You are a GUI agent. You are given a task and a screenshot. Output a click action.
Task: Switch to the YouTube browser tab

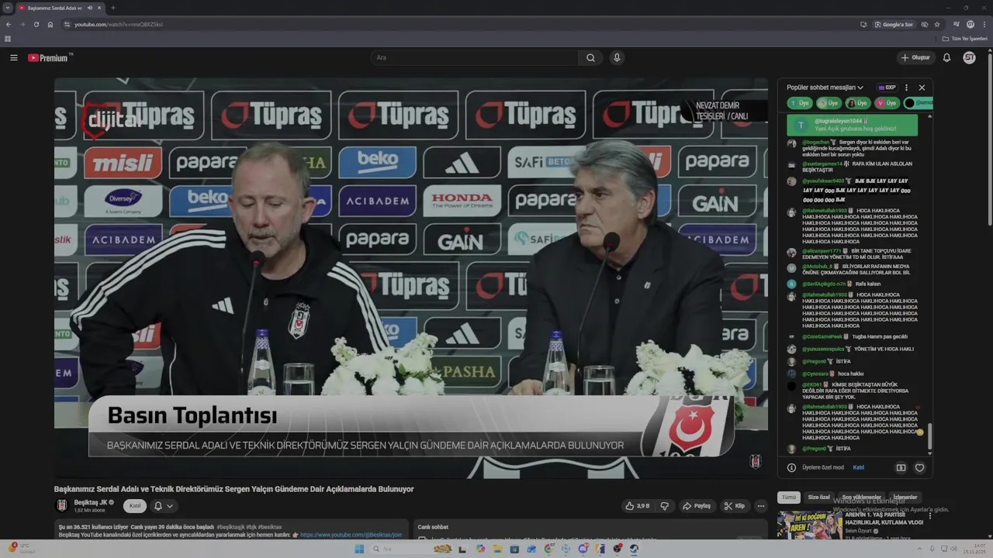[60, 8]
